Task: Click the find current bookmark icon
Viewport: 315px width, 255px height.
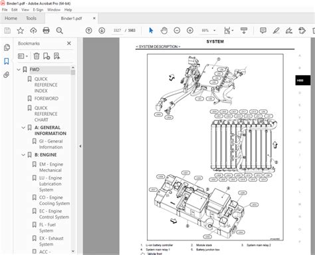Action: [x=56, y=56]
